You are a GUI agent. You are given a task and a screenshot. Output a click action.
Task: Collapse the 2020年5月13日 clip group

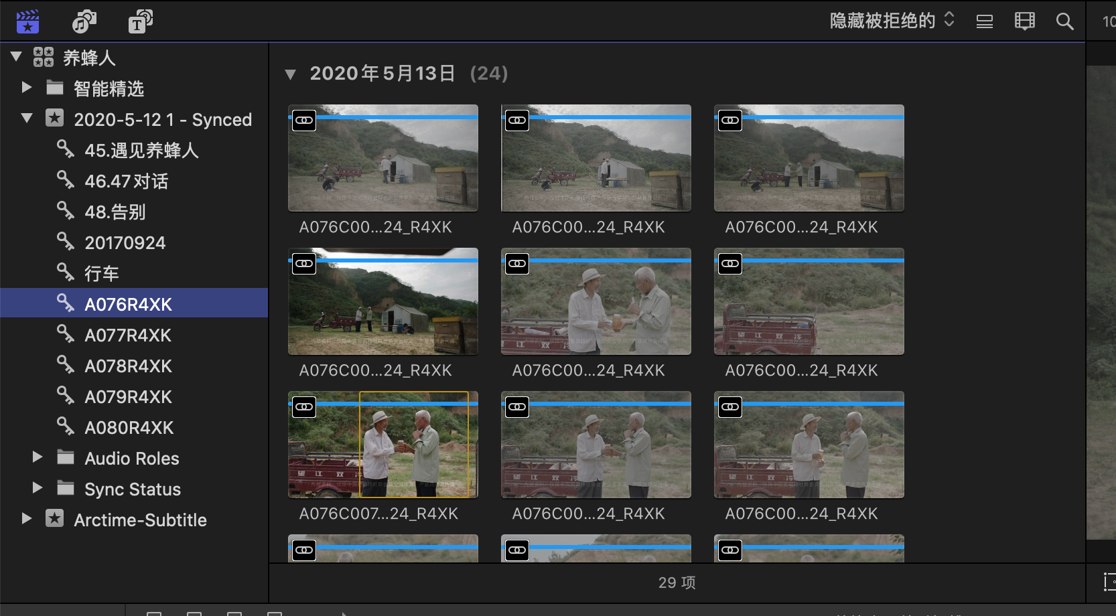click(x=290, y=74)
